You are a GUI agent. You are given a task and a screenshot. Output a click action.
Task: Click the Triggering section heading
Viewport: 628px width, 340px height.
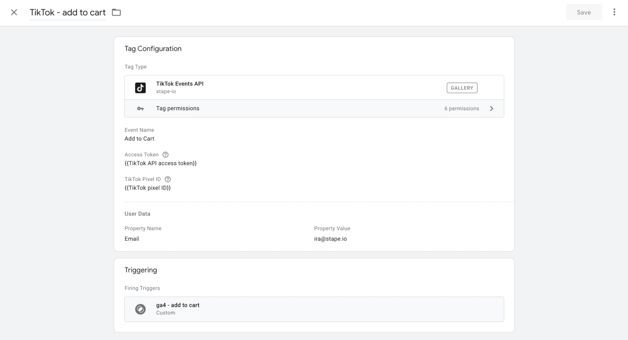pyautogui.click(x=141, y=270)
